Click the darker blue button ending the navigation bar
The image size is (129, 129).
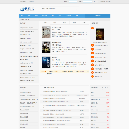pos(97,16)
